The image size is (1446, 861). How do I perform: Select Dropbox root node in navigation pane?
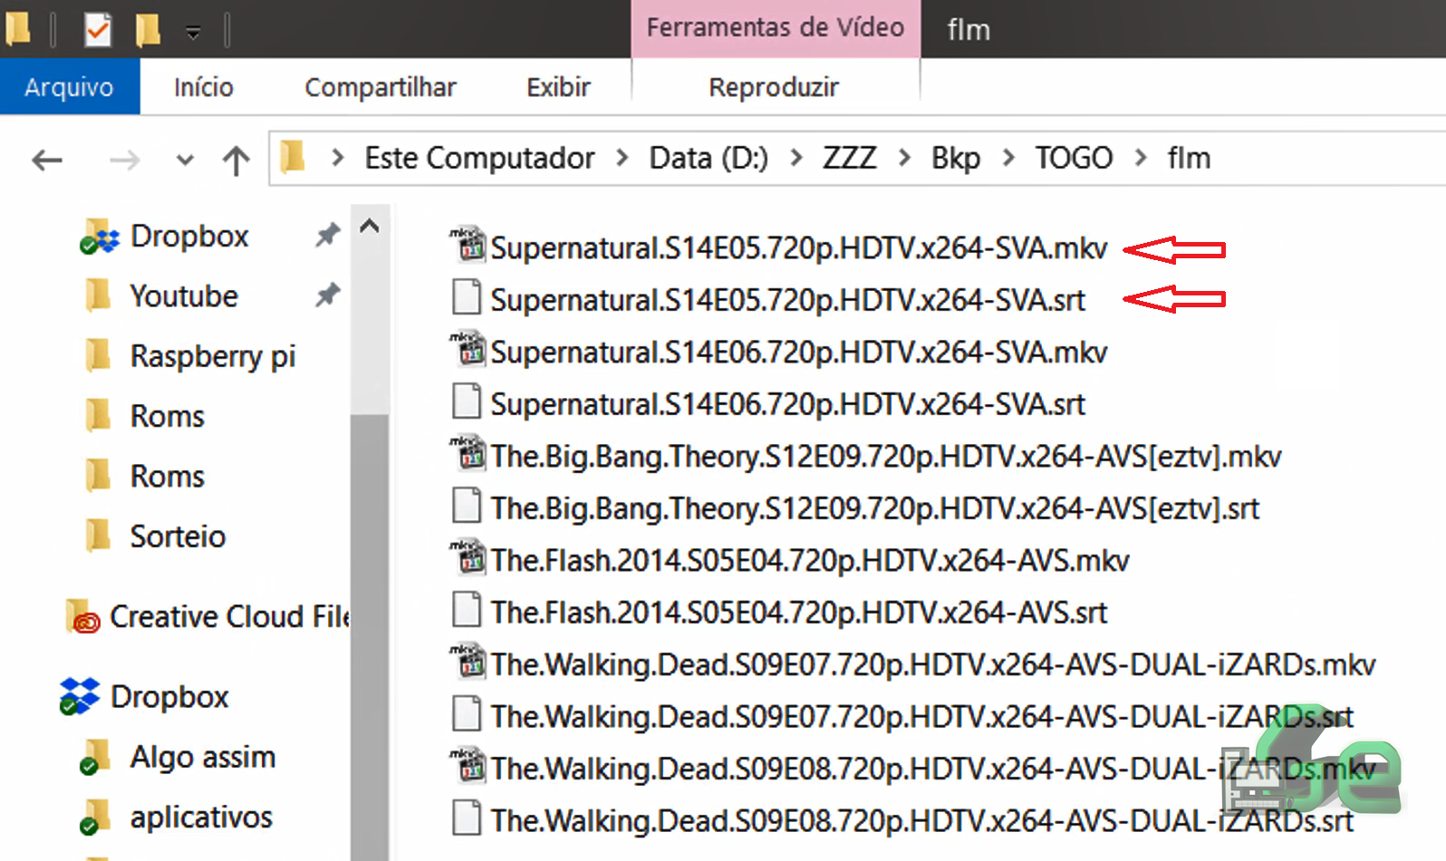pos(169,697)
